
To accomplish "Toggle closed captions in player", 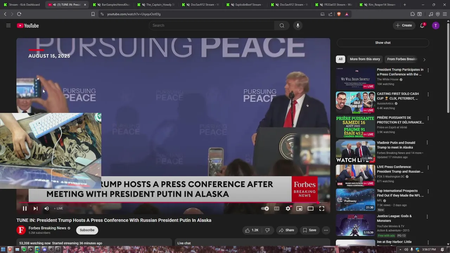I will (x=277, y=208).
